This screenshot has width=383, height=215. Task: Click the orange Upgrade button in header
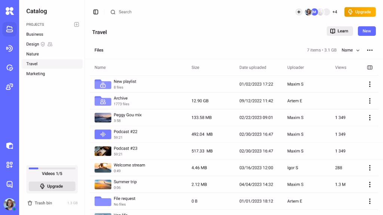360,12
